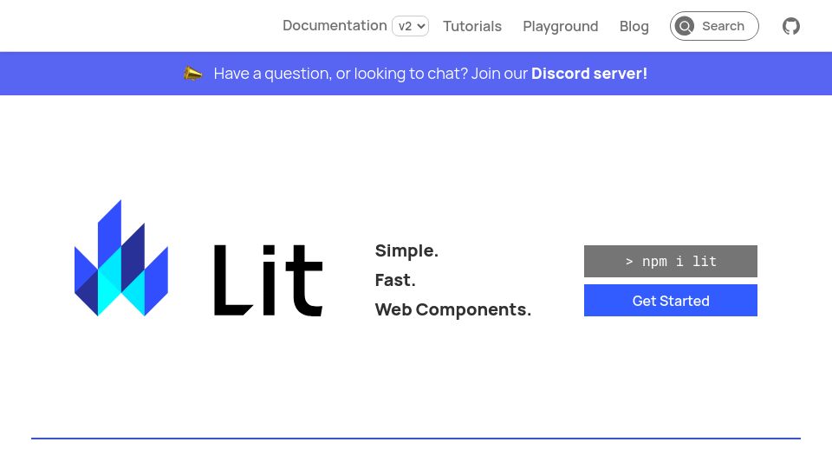Image resolution: width=832 pixels, height=468 pixels.
Task: Go to the Tutorials page
Action: [x=472, y=26]
